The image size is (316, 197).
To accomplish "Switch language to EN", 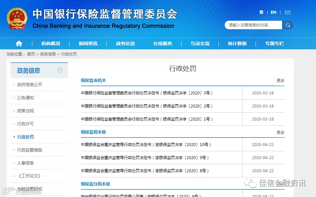I will (x=274, y=12).
